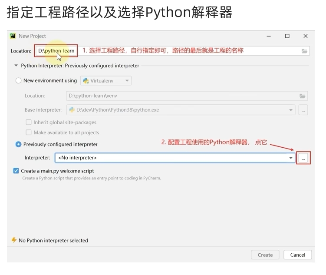Enable Inherit global site-packages checkbox

pyautogui.click(x=29, y=122)
